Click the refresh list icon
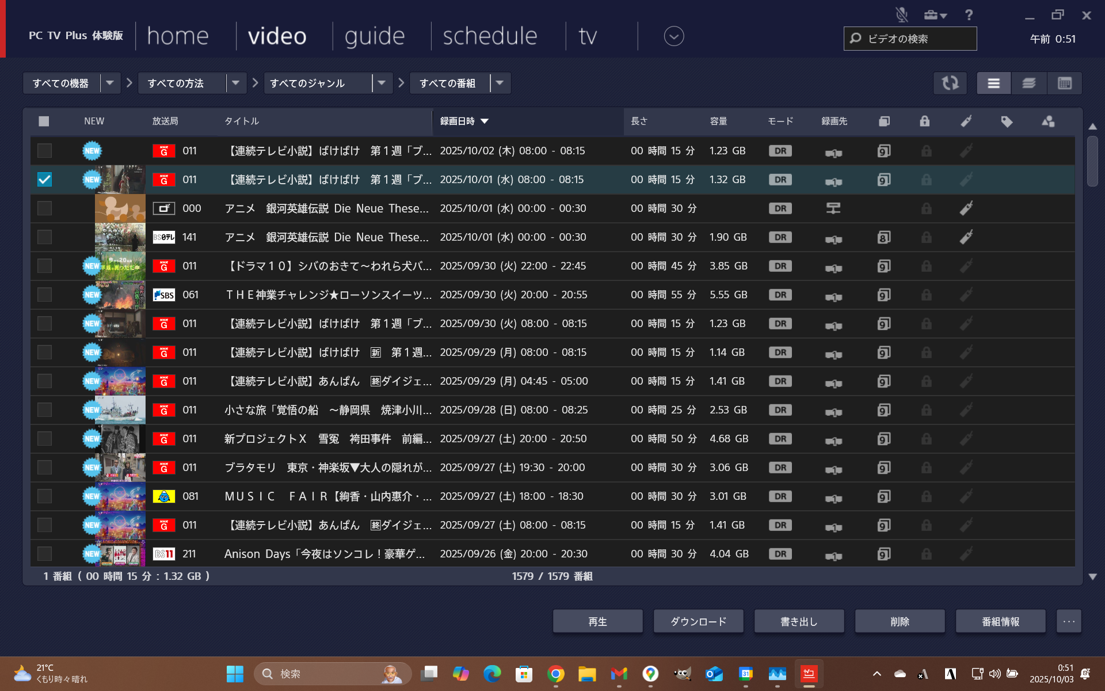1105x691 pixels. pos(950,83)
